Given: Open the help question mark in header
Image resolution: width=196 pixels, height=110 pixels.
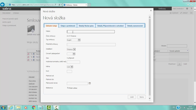Looking at the screenshot, I should point(191,9).
